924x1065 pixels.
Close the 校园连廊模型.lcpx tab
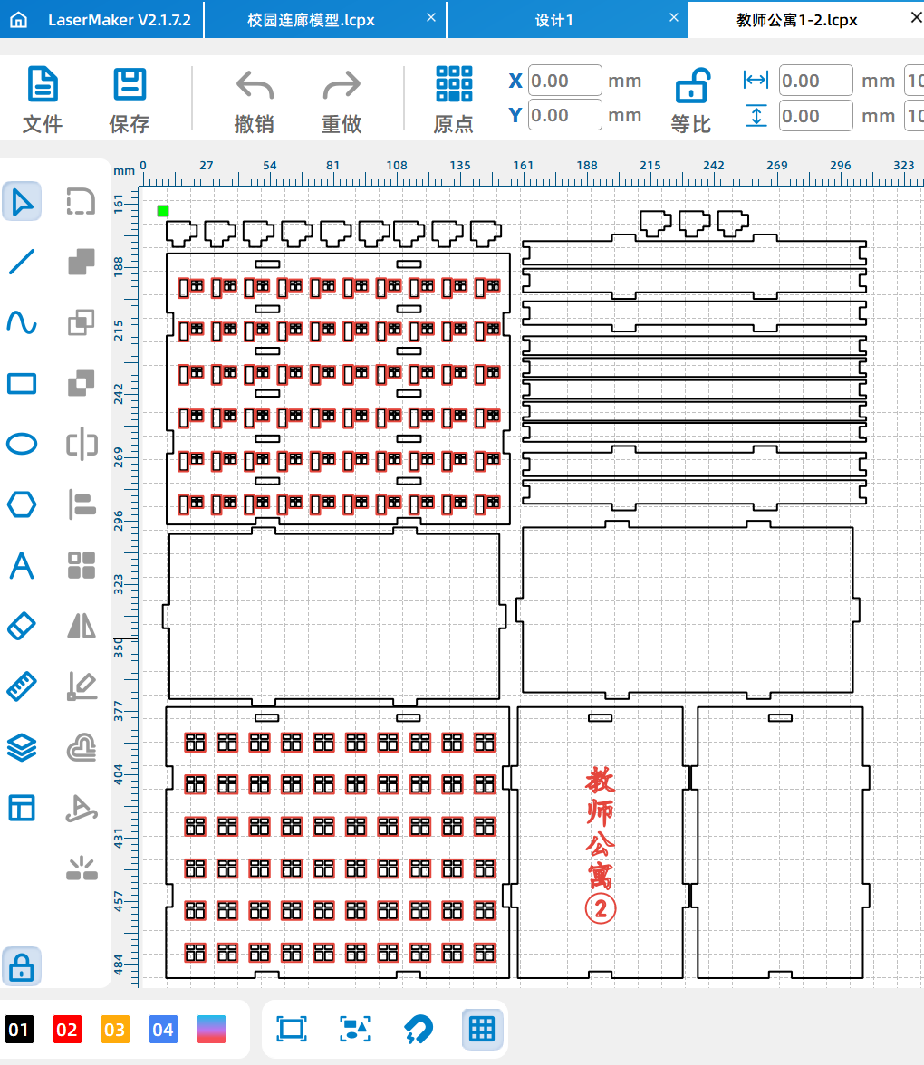pos(431,18)
